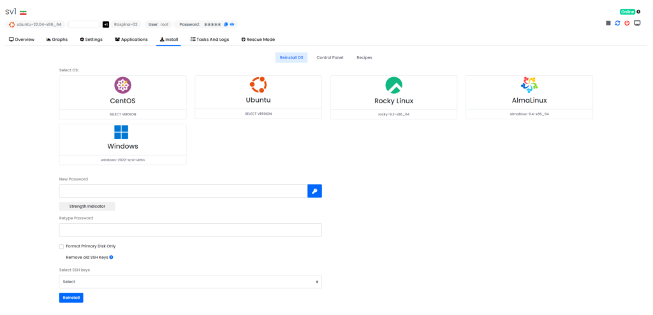Image resolution: width=653 pixels, height=315 pixels.
Task: Open the Recipes sub-tab
Action: pyautogui.click(x=364, y=57)
